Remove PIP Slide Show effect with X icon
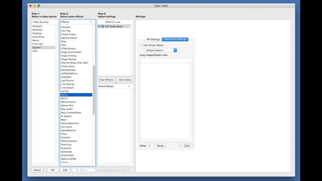Image resolution: width=322 pixels, height=181 pixels. (99, 27)
